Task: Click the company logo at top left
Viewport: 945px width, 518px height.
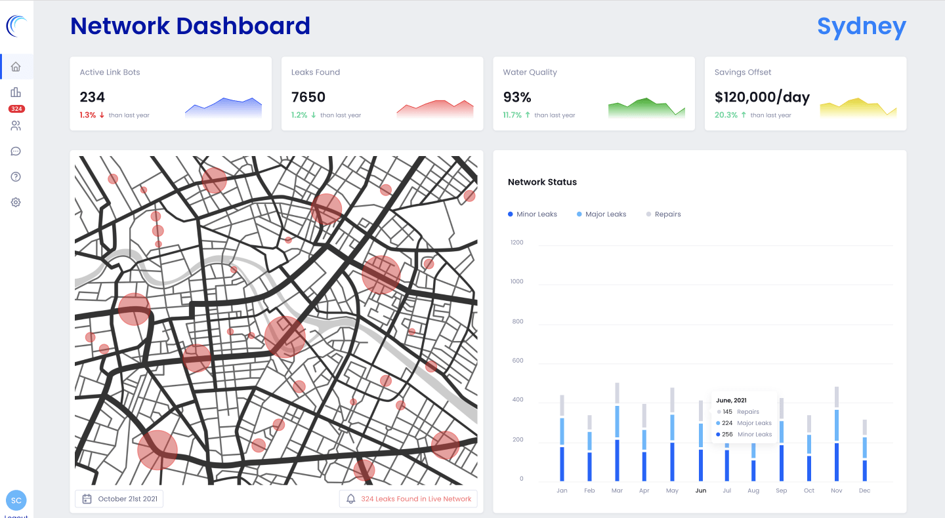Action: tap(16, 26)
